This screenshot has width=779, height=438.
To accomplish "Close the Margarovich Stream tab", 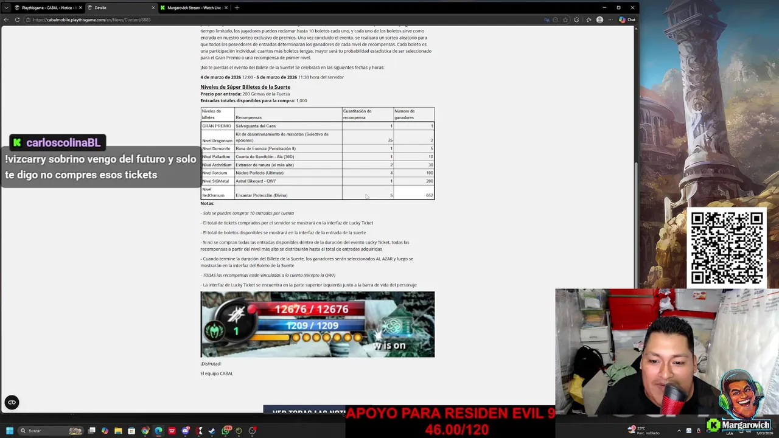I will click(x=226, y=8).
